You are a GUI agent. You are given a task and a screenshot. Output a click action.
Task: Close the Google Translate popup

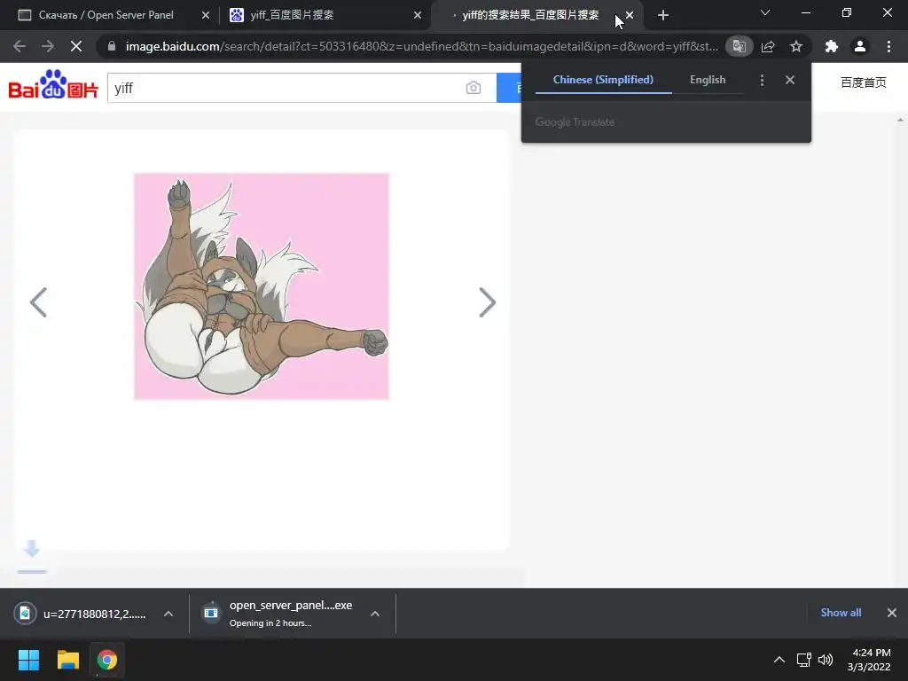pos(790,80)
